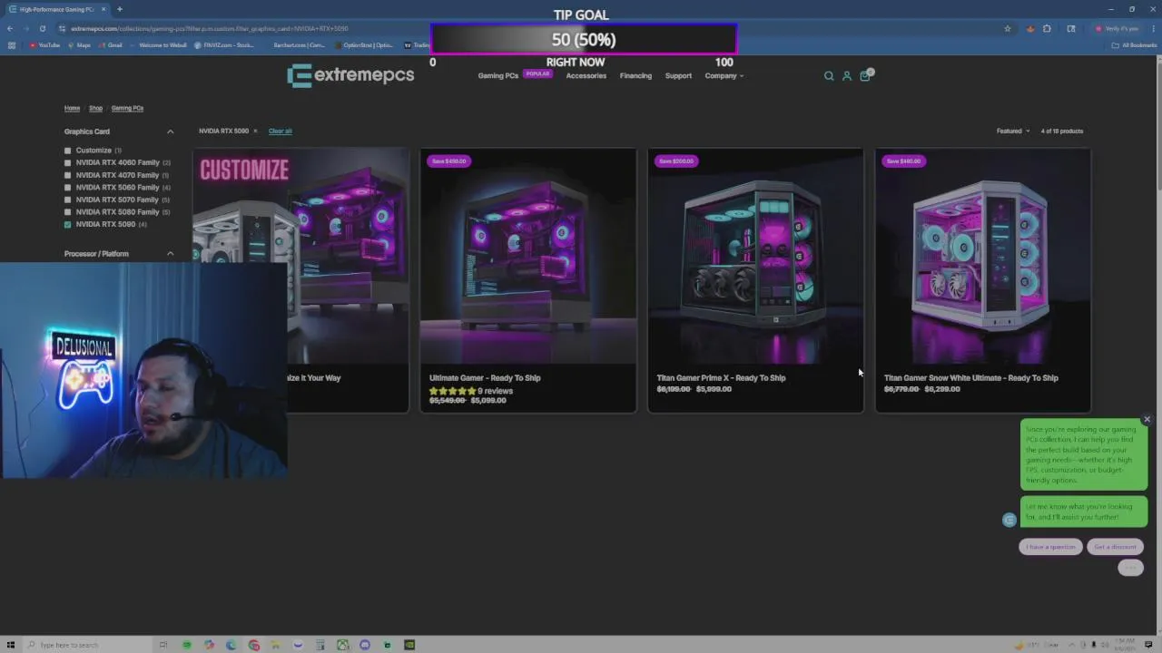Open the browser side panel icon

pyautogui.click(x=1071, y=28)
